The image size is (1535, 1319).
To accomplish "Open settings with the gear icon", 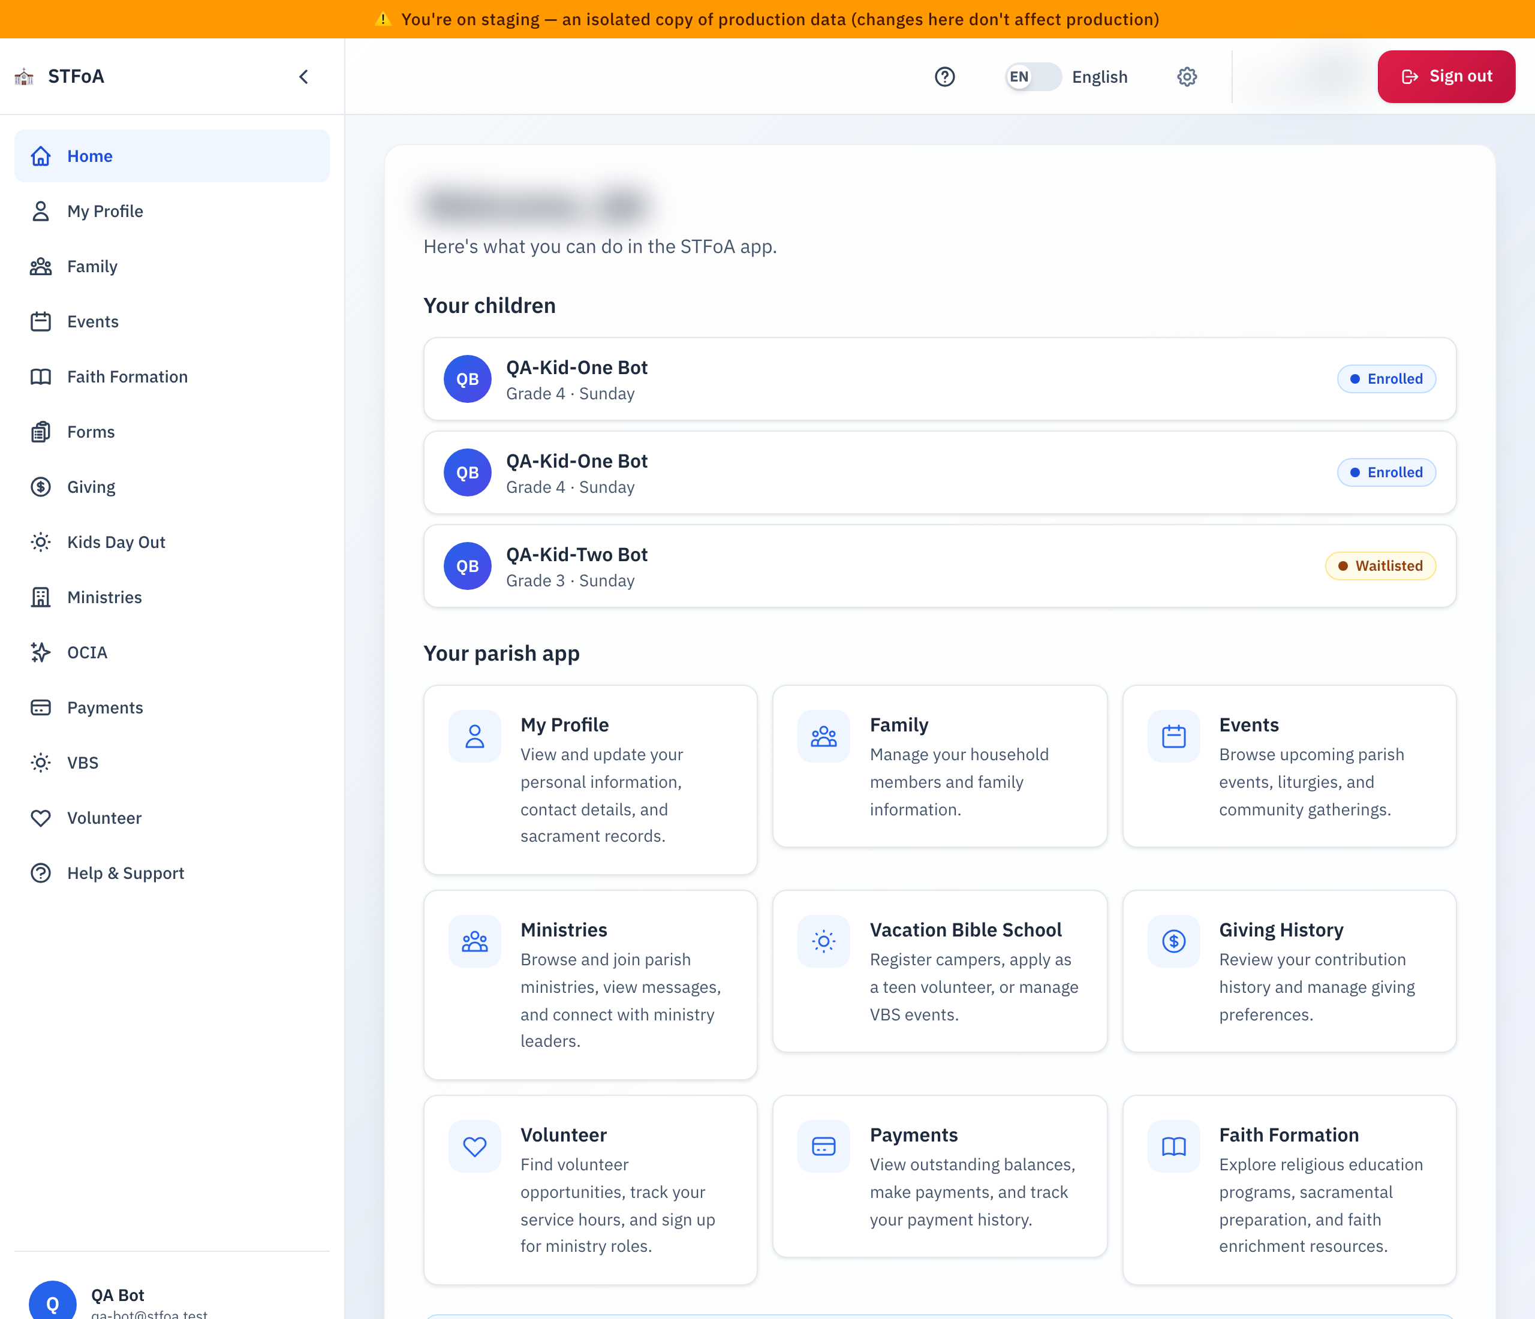I will pyautogui.click(x=1187, y=76).
